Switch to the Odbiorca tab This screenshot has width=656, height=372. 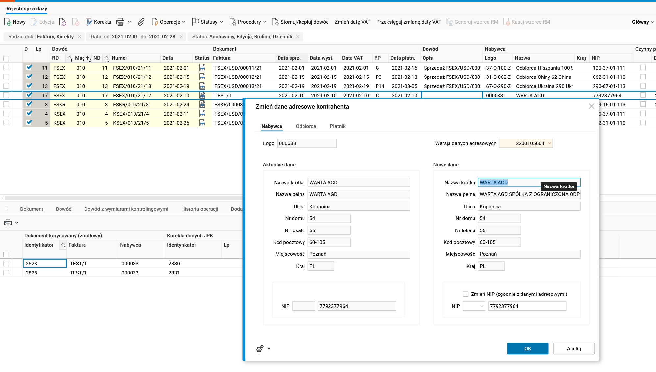click(x=305, y=126)
